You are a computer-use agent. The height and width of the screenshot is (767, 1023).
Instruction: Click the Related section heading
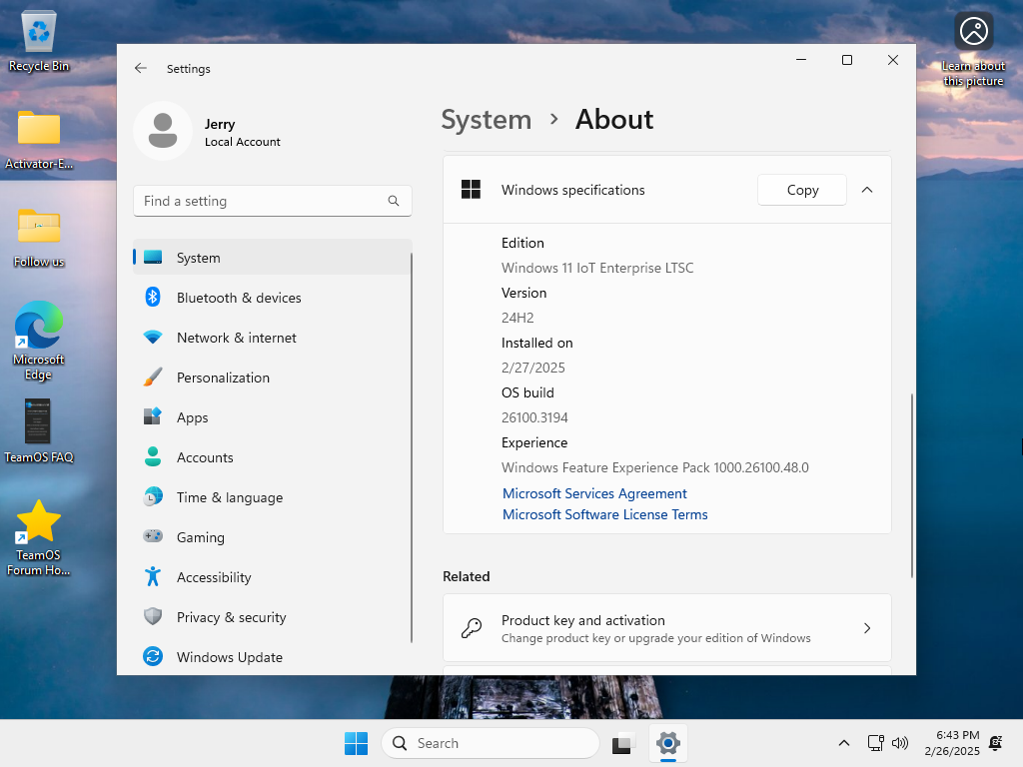click(x=466, y=576)
